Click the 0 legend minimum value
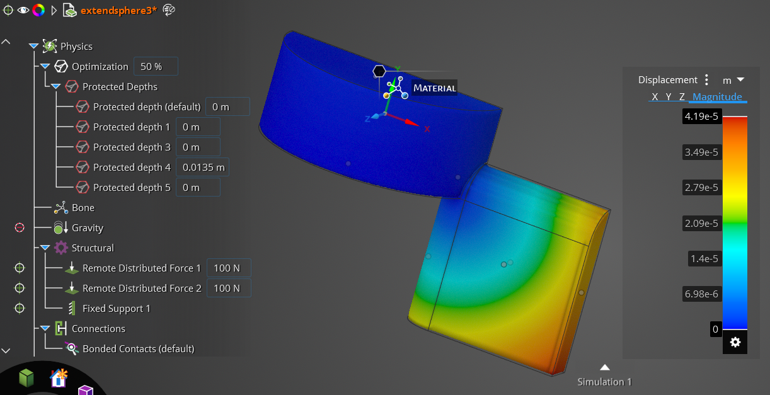The height and width of the screenshot is (395, 770). pos(715,329)
